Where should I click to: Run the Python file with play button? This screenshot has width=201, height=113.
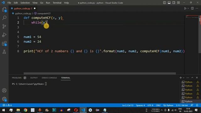click(185, 8)
